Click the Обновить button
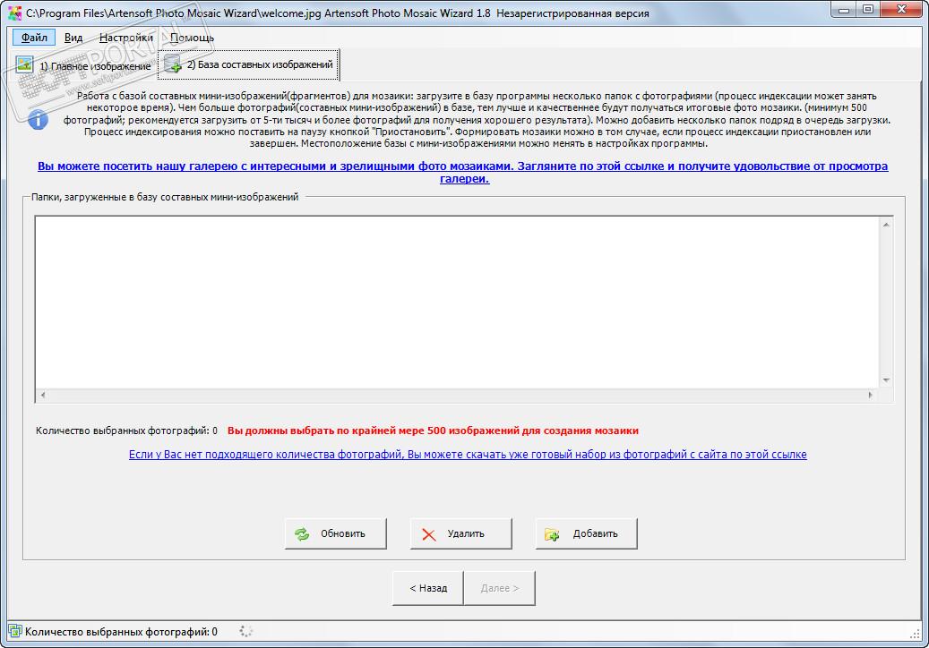This screenshot has width=929, height=648. [x=335, y=533]
